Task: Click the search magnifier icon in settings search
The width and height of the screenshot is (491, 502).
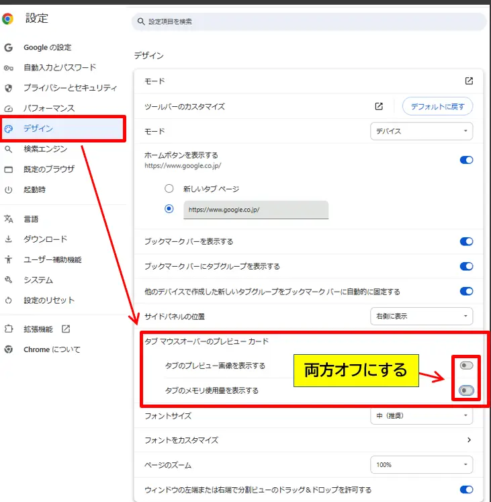Action: pos(141,22)
